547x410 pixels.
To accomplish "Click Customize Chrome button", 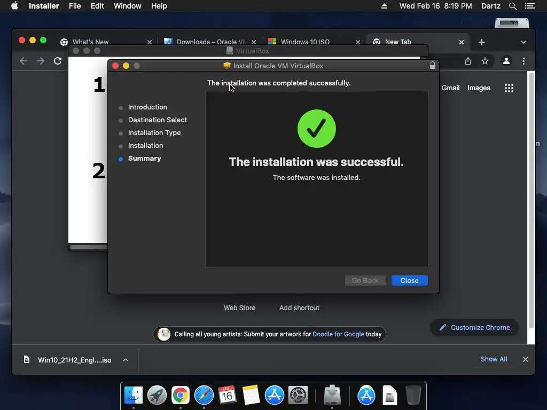I will pos(474,327).
